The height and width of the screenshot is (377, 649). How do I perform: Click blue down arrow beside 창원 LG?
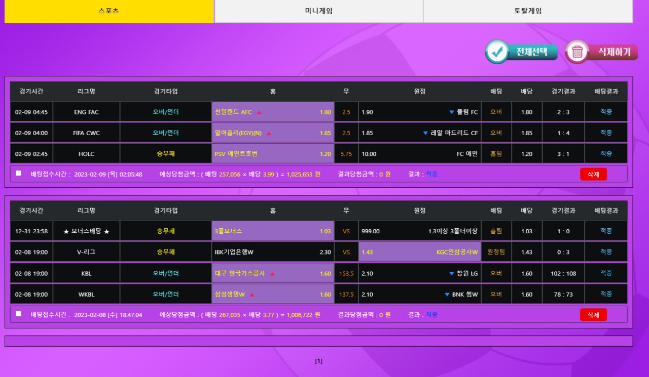click(x=451, y=274)
